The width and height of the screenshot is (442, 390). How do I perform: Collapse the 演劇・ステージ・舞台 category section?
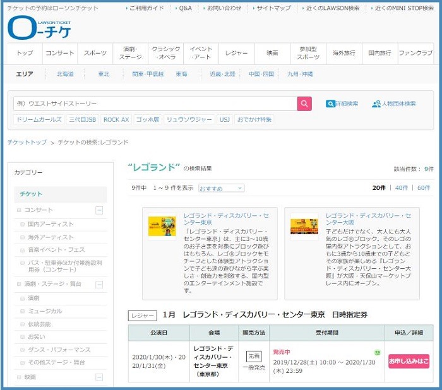click(99, 285)
